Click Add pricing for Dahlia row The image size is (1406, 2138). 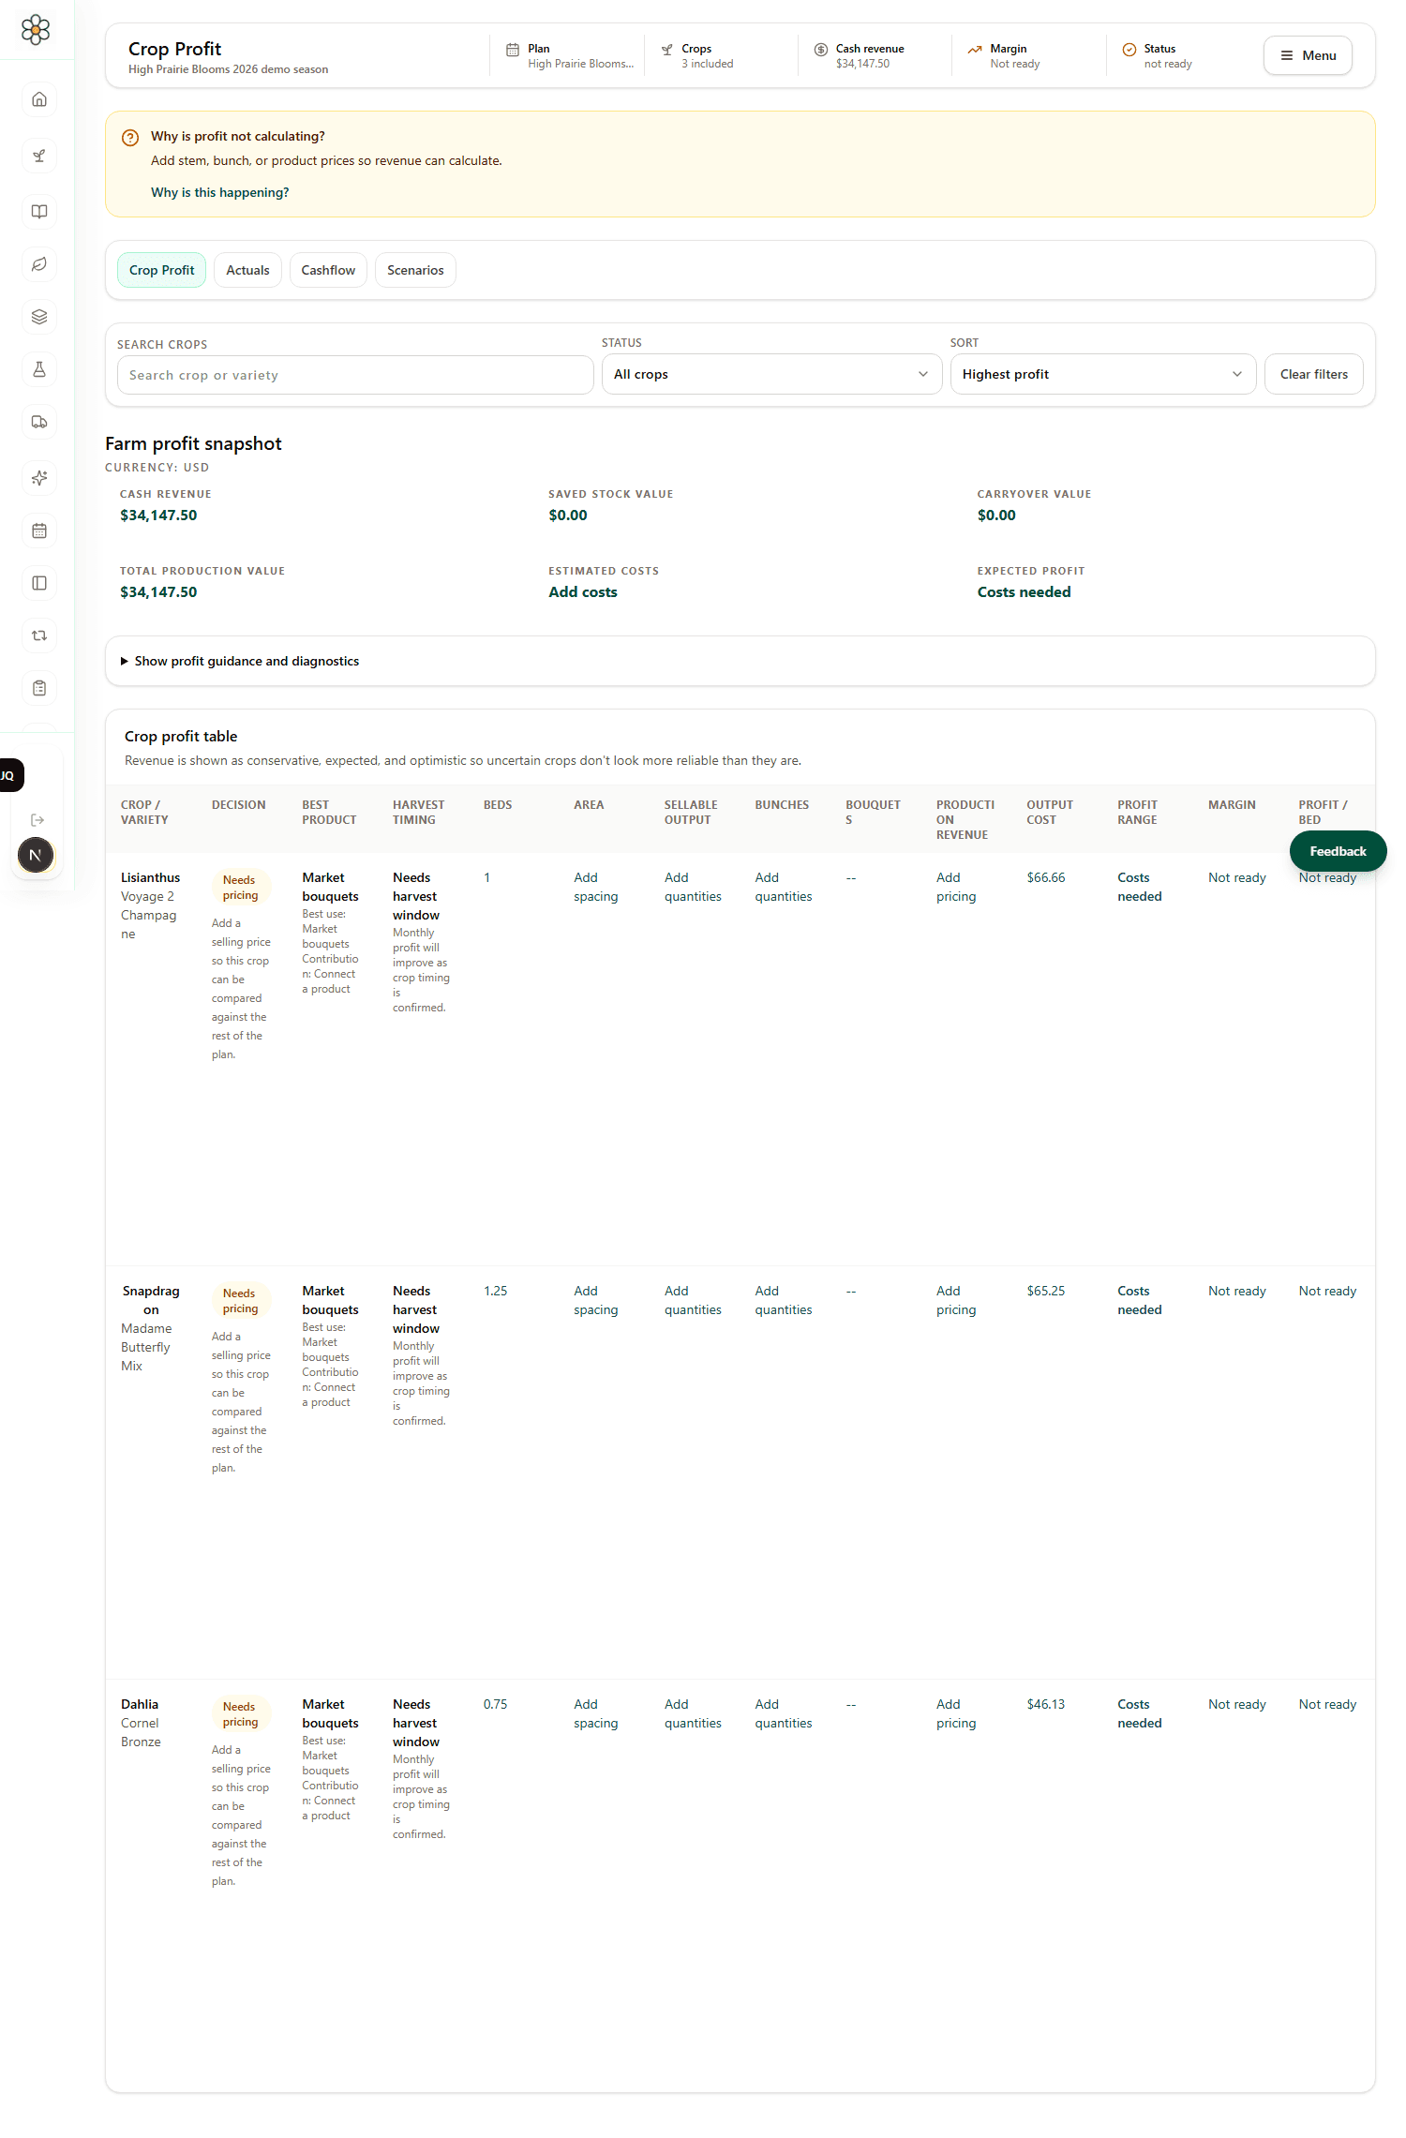coord(956,1713)
